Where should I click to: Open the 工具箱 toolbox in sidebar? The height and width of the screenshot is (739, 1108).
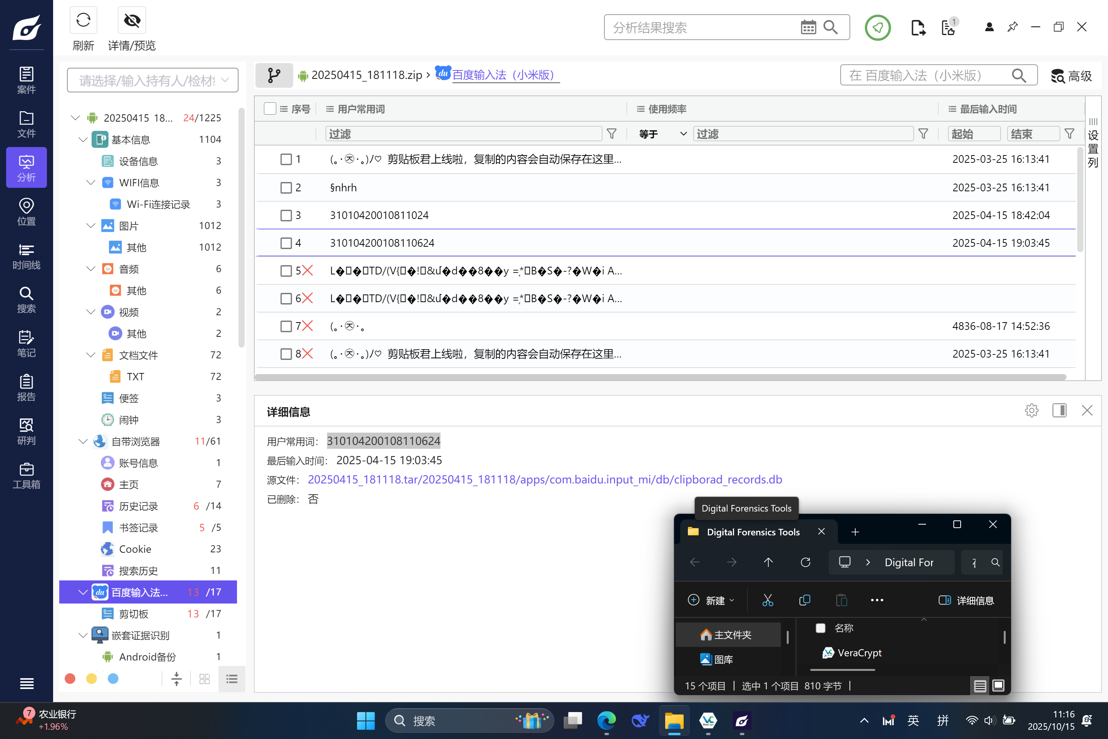tap(27, 476)
